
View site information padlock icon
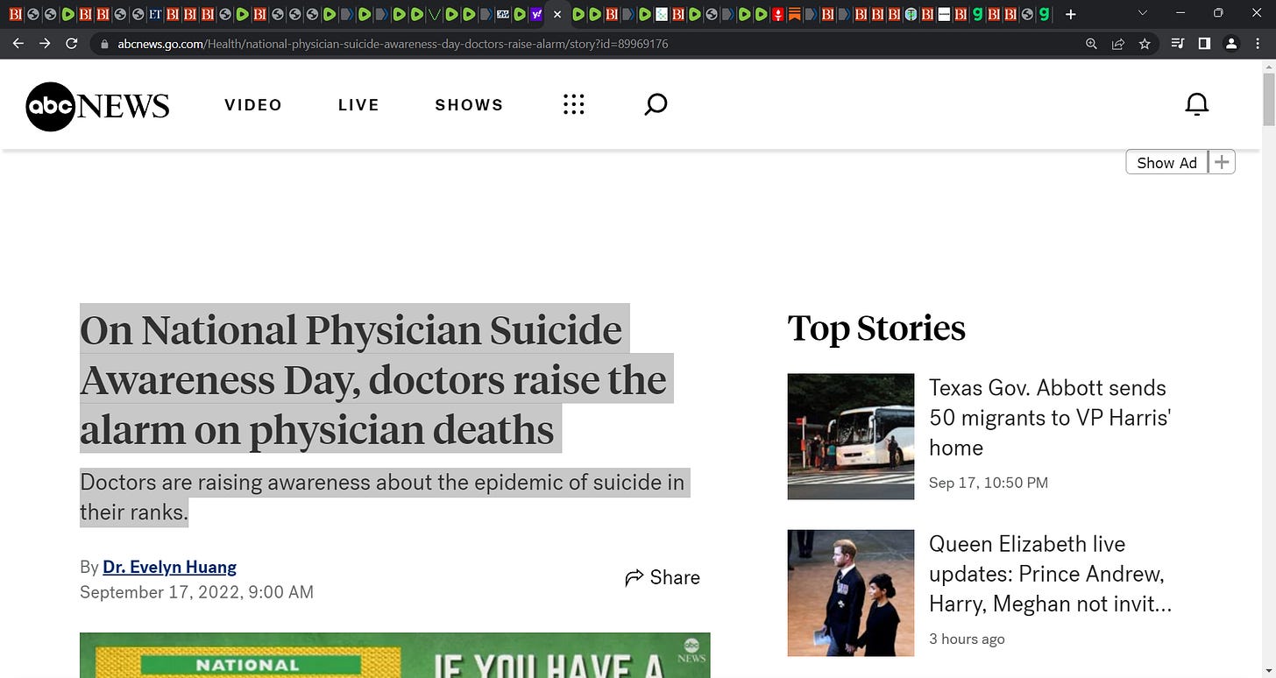pyautogui.click(x=105, y=44)
